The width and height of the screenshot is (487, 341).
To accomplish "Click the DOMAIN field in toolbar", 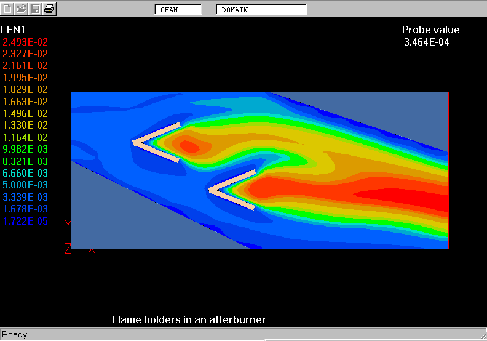I will coord(261,10).
